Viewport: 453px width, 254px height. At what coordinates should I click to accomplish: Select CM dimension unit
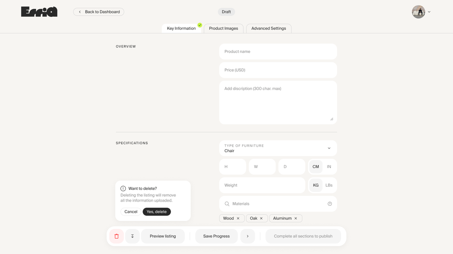(316, 167)
